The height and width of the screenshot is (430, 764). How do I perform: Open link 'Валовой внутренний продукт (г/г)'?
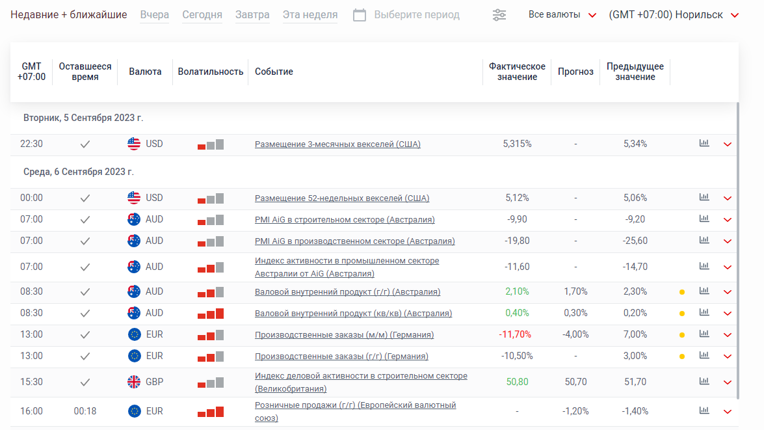347,292
